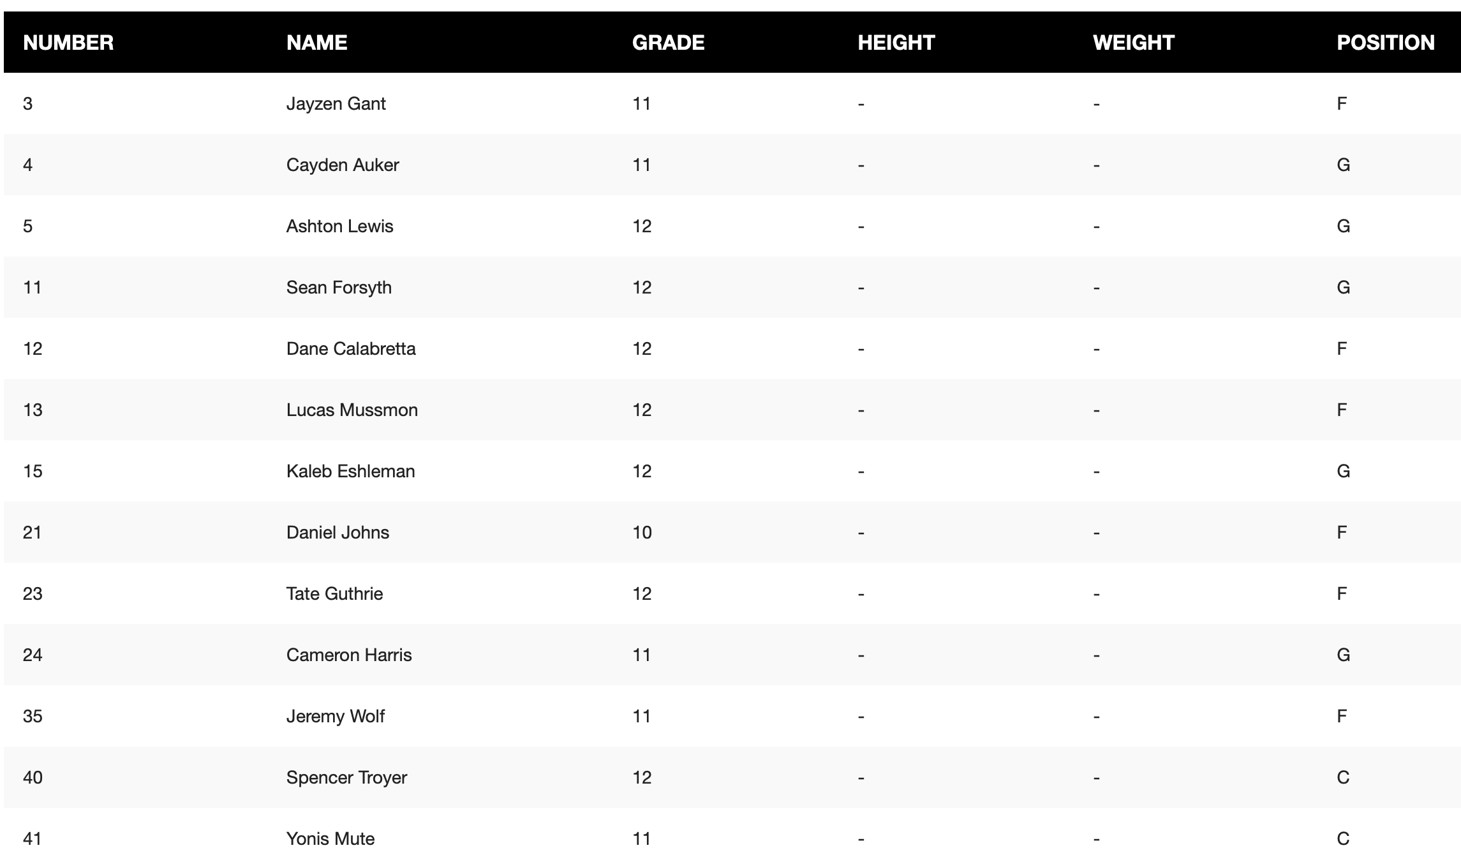Select Tate Guthrie's name
This screenshot has width=1461, height=864.
(x=334, y=594)
